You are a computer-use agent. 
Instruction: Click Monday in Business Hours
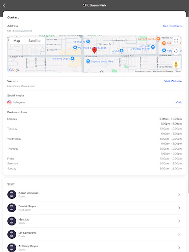12,119
